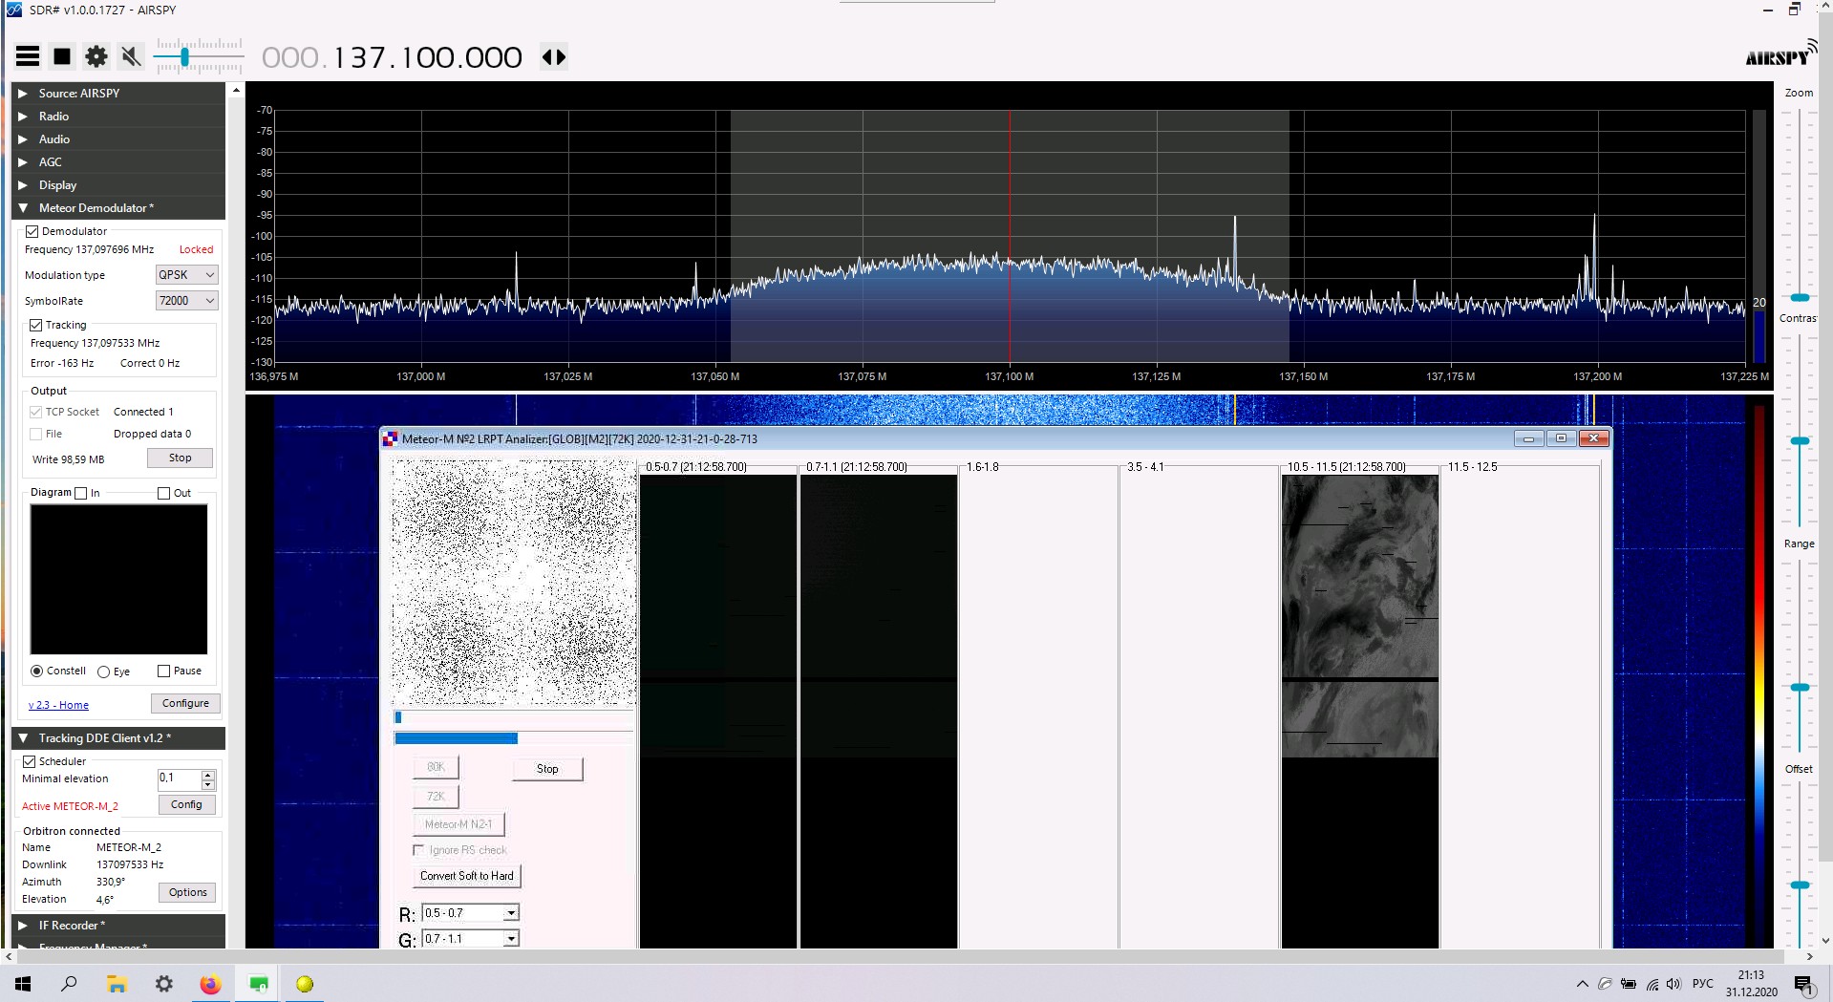
Task: Increase Minimal elevation with up stepper
Action: (208, 775)
